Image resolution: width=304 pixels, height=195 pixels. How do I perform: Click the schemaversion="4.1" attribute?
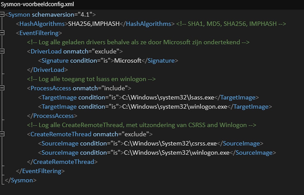62,14
